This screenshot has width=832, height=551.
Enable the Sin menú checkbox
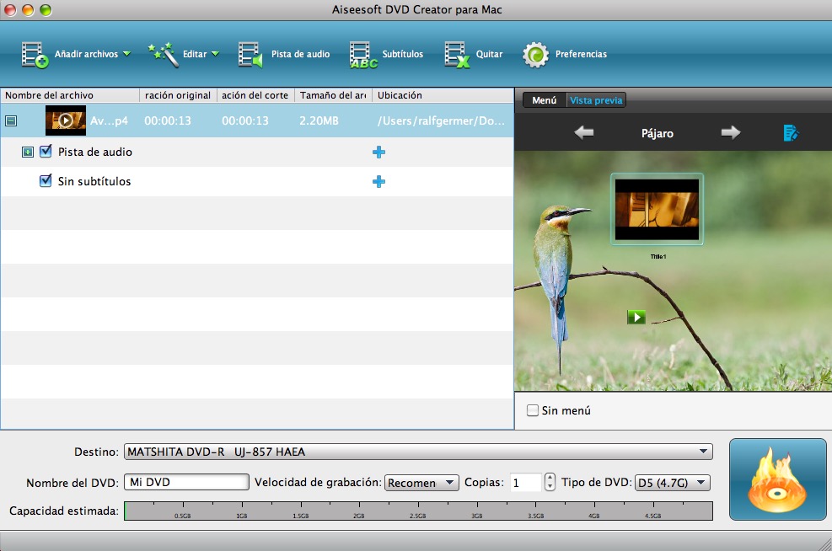pos(532,410)
